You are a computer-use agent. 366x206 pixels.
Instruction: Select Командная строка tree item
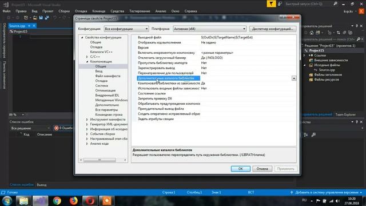pos(109,114)
